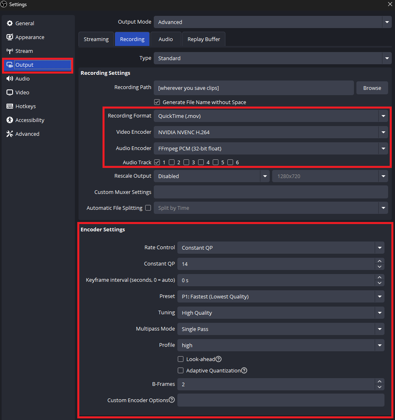
Task: Click the Accessibility icon in sidebar
Action: (x=10, y=120)
